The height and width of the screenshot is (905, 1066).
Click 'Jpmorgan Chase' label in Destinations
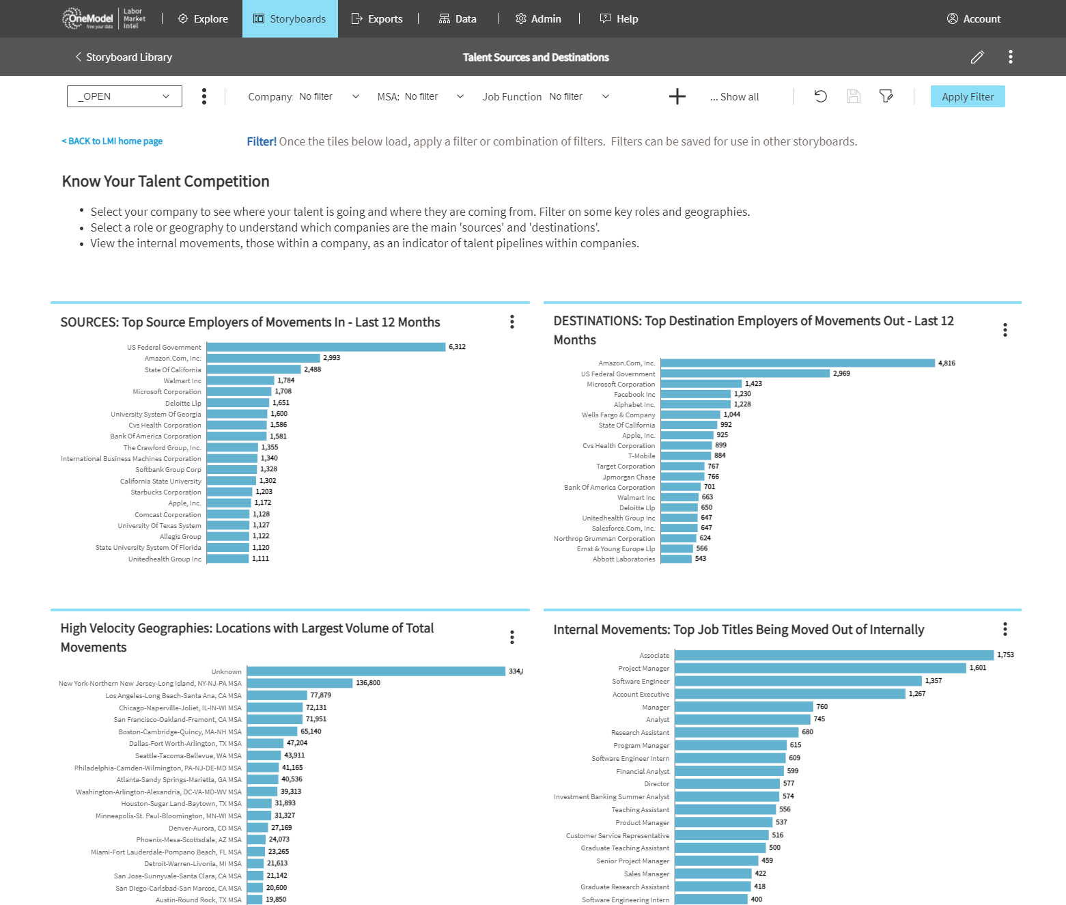(629, 477)
